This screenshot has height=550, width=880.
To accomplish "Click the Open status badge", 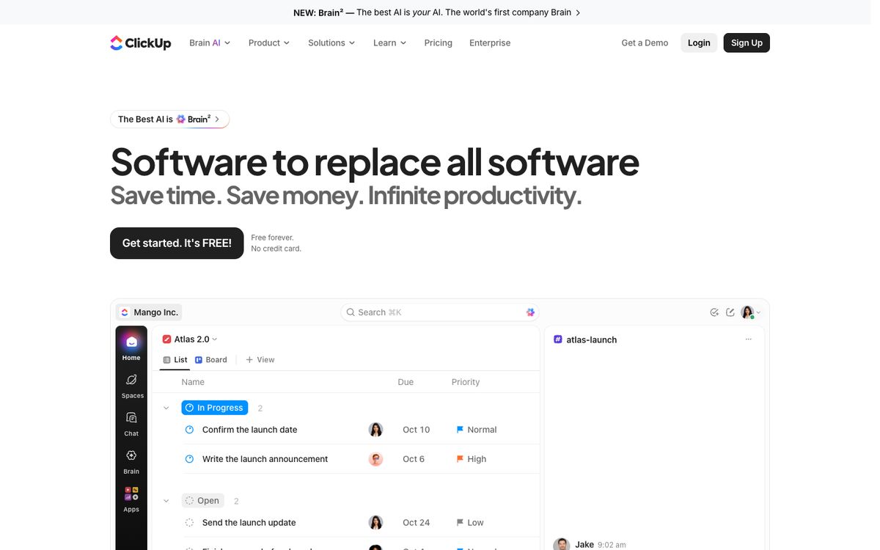I will coord(203,501).
